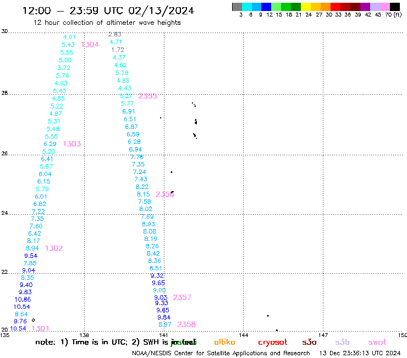Image resolution: width=407 pixels, height=358 pixels.
Task: Click the wave height value '9.32'
Action: (157, 275)
